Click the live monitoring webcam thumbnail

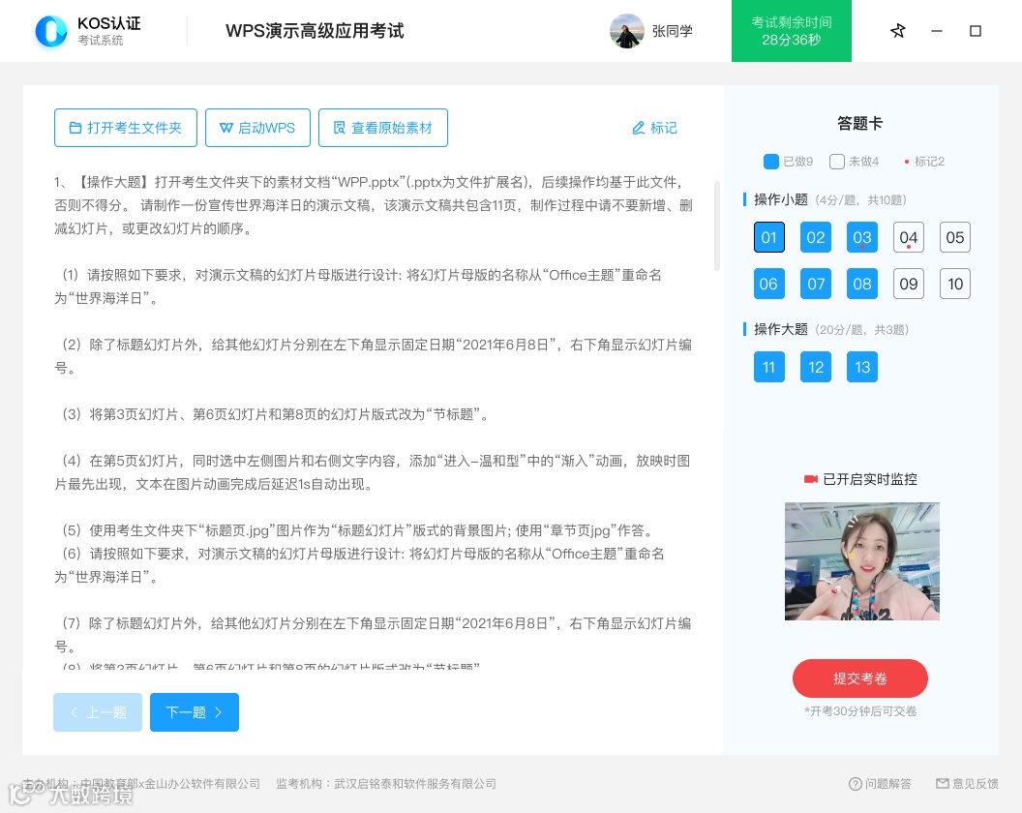pyautogui.click(x=861, y=560)
